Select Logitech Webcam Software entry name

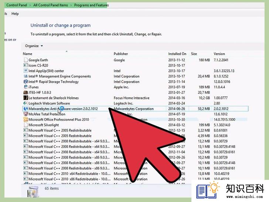pyautogui.click(x=49, y=103)
